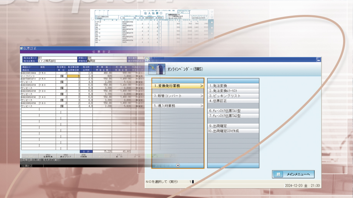Expand the 5.導入時業務 submenu arrow

[x=201, y=106]
